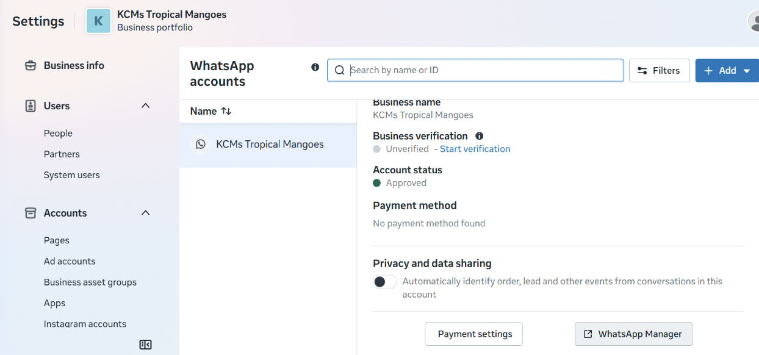Click the KCMs Tropical Mangoes portfolio avatar
The width and height of the screenshot is (759, 355).
(x=98, y=21)
